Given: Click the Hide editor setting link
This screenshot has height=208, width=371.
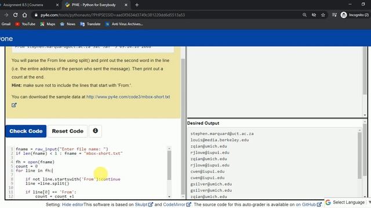Looking at the screenshot, I should 72,205.
